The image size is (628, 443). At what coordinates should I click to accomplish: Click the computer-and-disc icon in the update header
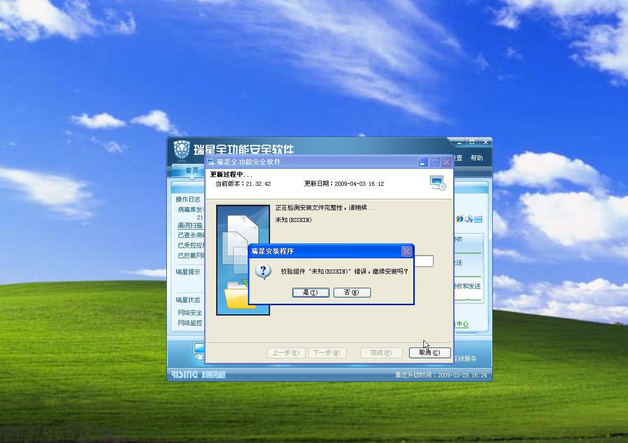point(438,183)
